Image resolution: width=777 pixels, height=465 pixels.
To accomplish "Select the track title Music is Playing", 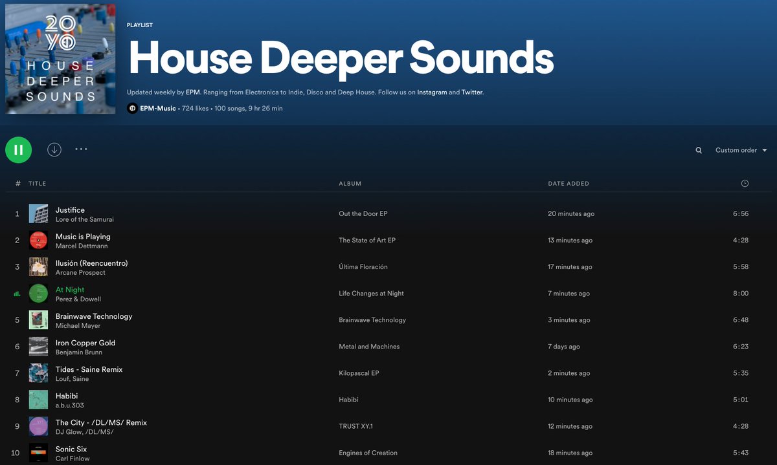I will click(83, 237).
